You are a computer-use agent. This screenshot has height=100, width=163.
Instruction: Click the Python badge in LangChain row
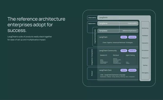point(124,37)
